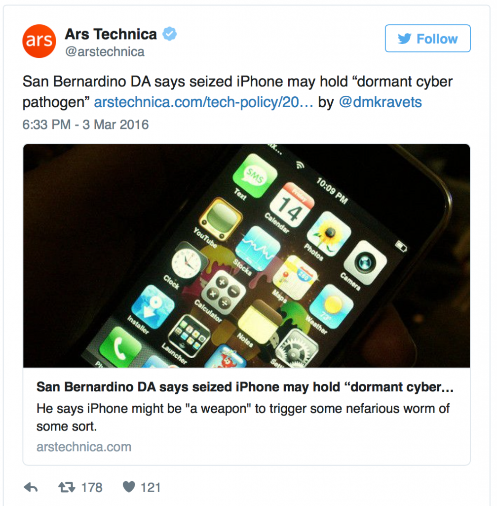Reply to the tweet using the arrow icon
Screen dimensions: 497x506
(31, 487)
